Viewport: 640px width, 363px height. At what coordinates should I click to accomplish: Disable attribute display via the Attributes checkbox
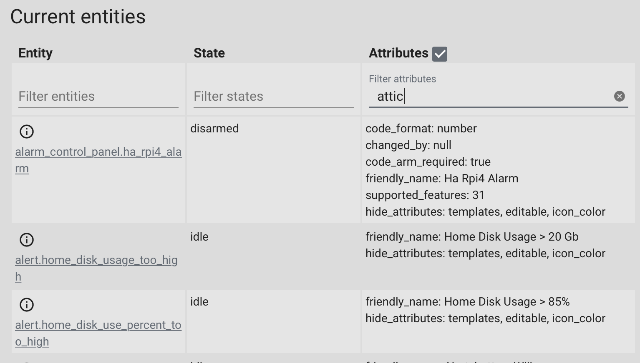tap(440, 53)
